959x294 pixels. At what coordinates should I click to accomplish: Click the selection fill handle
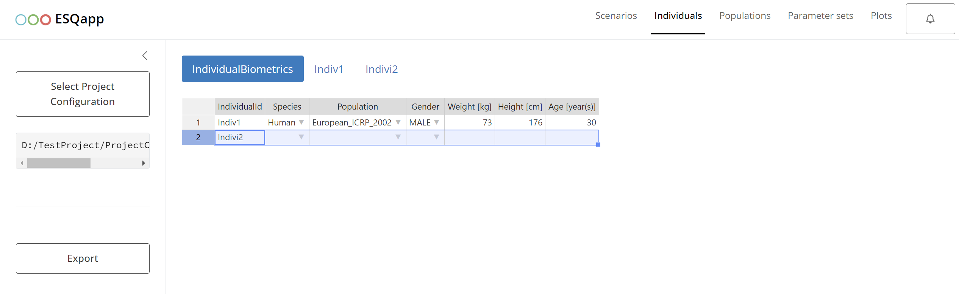tap(598, 145)
